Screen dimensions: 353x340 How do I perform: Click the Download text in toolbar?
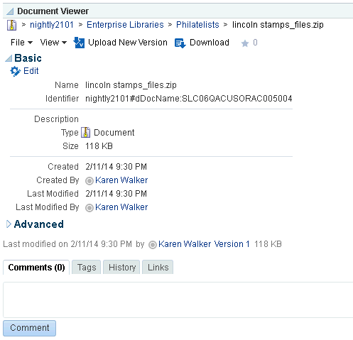pyautogui.click(x=210, y=43)
